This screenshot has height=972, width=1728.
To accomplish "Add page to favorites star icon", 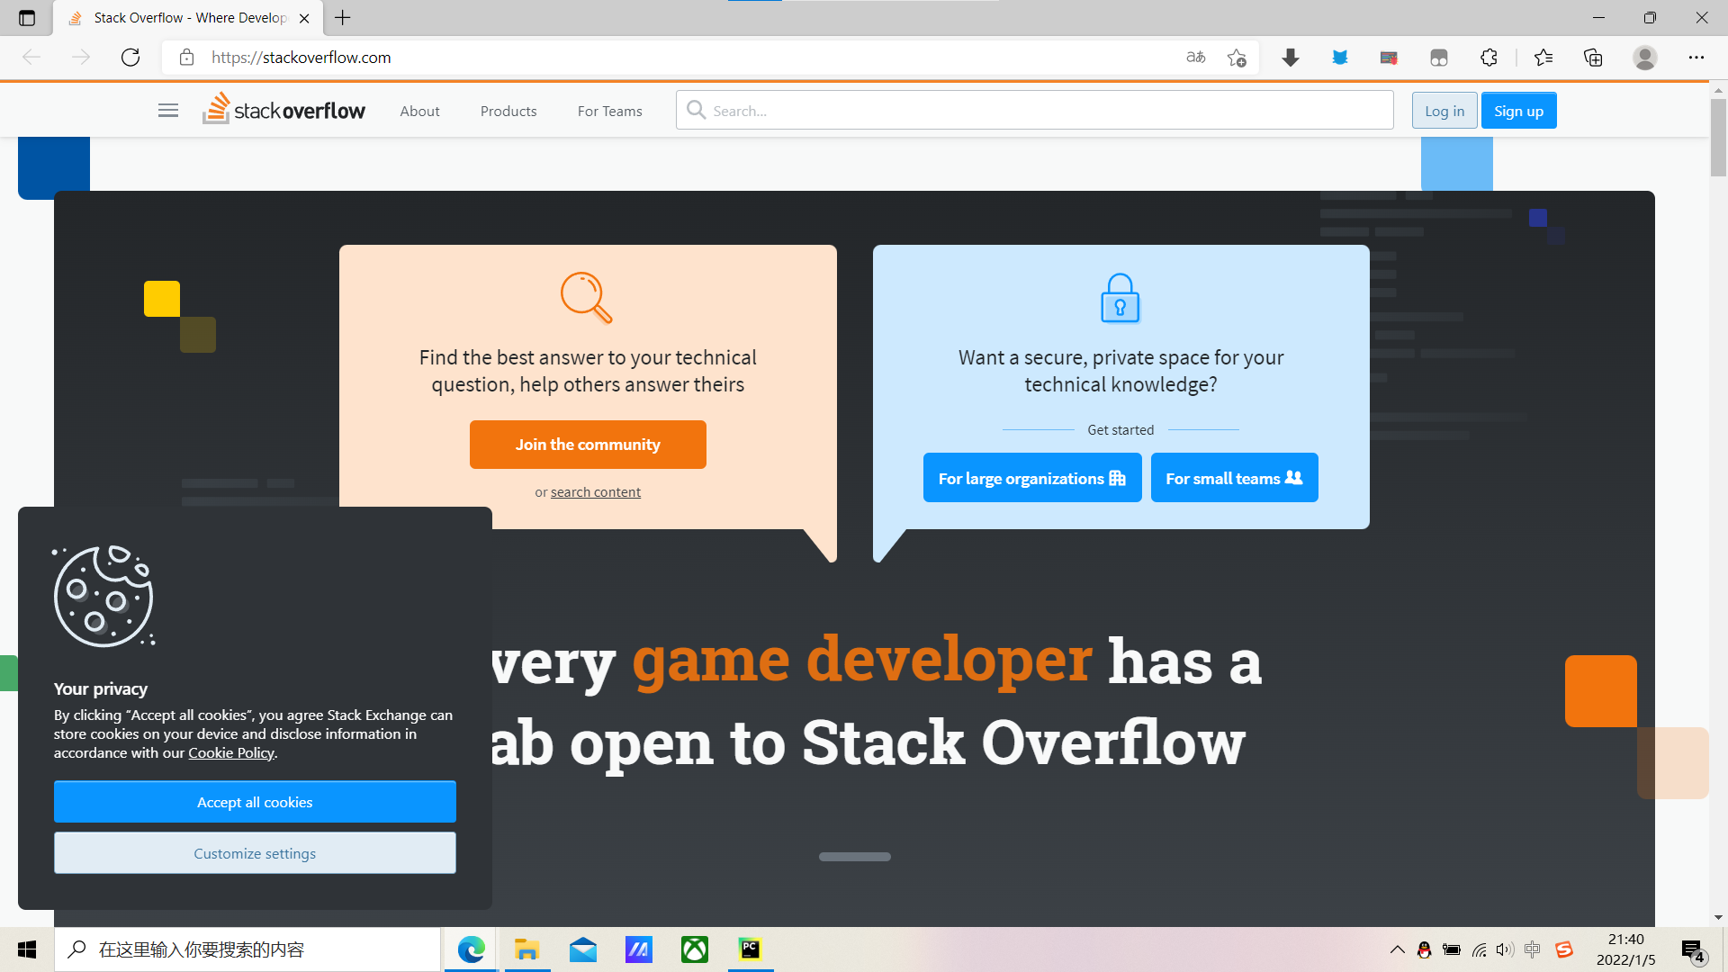I will pyautogui.click(x=1237, y=58).
